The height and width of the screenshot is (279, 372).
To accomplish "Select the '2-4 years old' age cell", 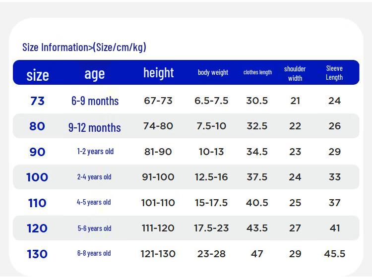I will point(94,177).
